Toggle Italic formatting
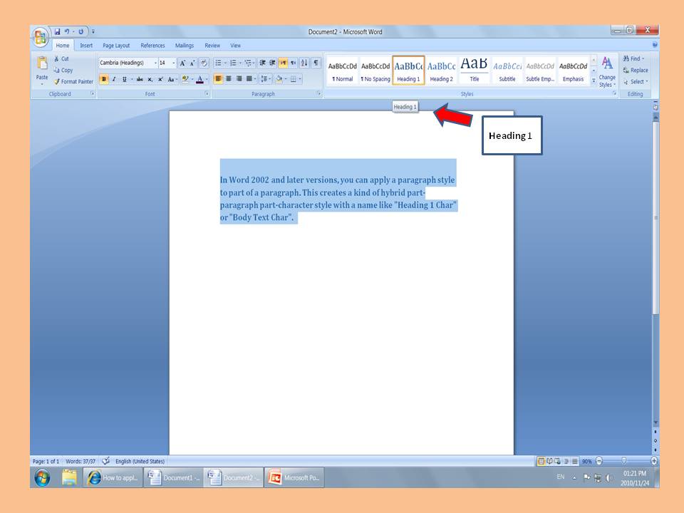Viewport: 684px width, 513px height. pos(113,79)
